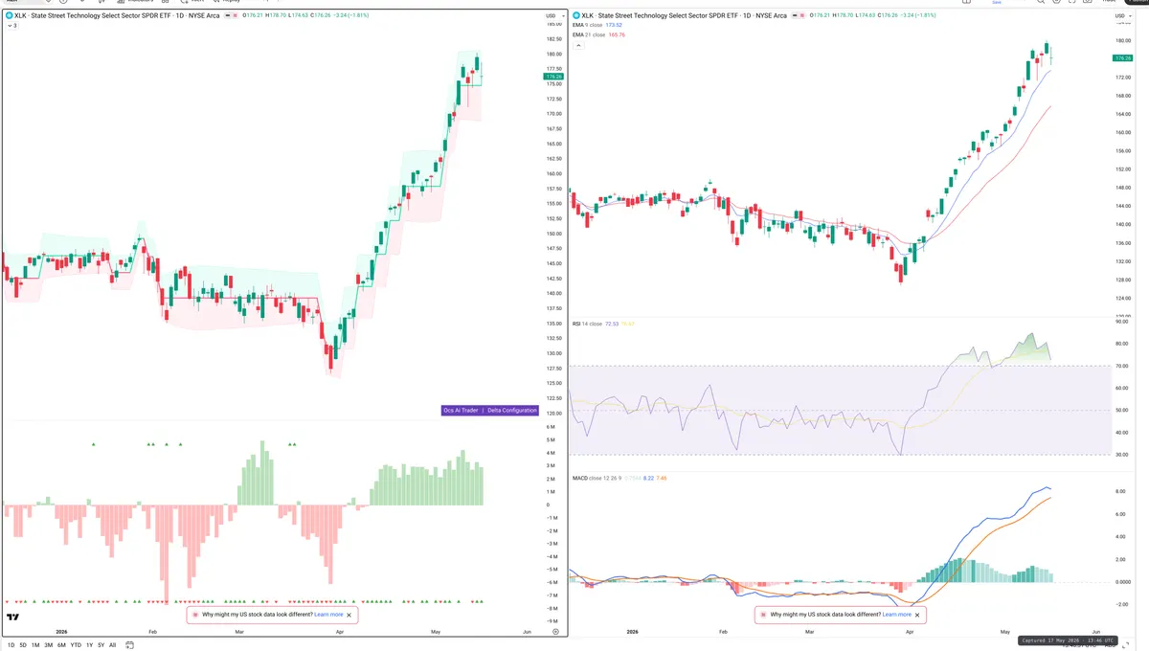Dismiss the US stock data notice on left chart
This screenshot has width=1149, height=651.
tap(349, 615)
